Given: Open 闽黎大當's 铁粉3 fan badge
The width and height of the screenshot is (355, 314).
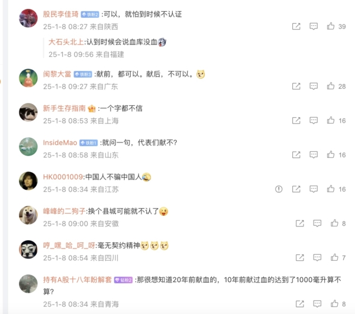Looking at the screenshot, I should [83, 75].
